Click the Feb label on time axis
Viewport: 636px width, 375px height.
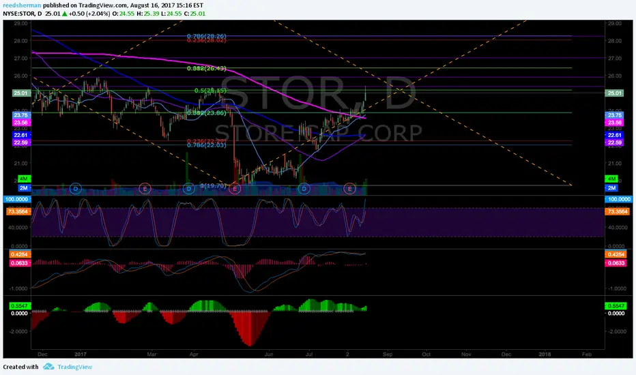(586, 354)
